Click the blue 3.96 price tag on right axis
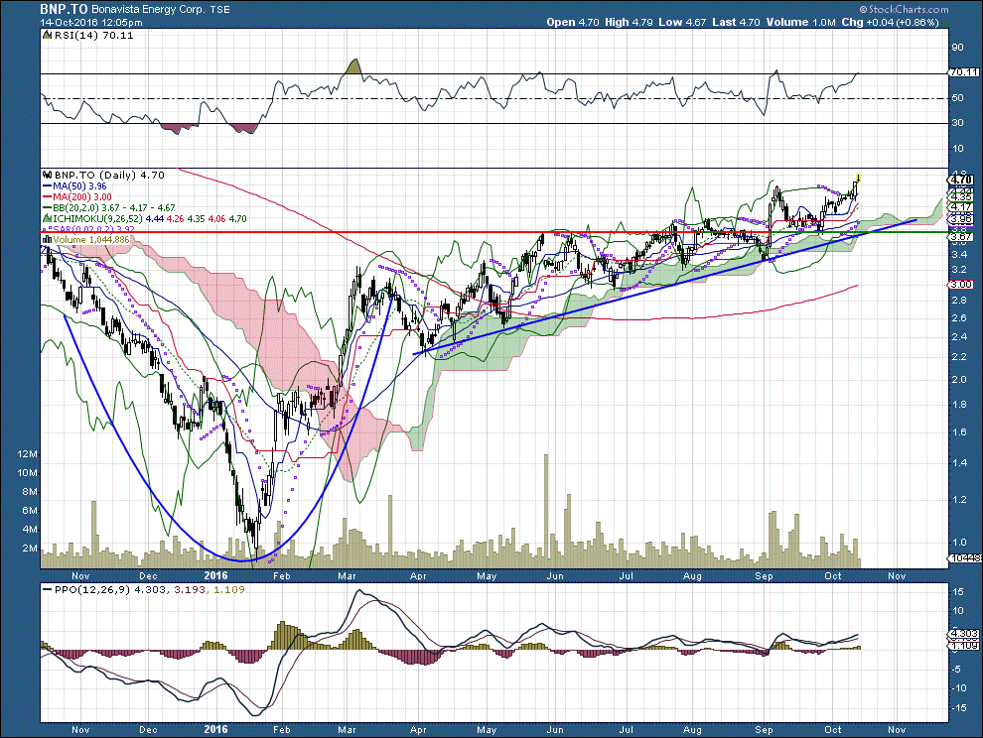 [x=961, y=218]
